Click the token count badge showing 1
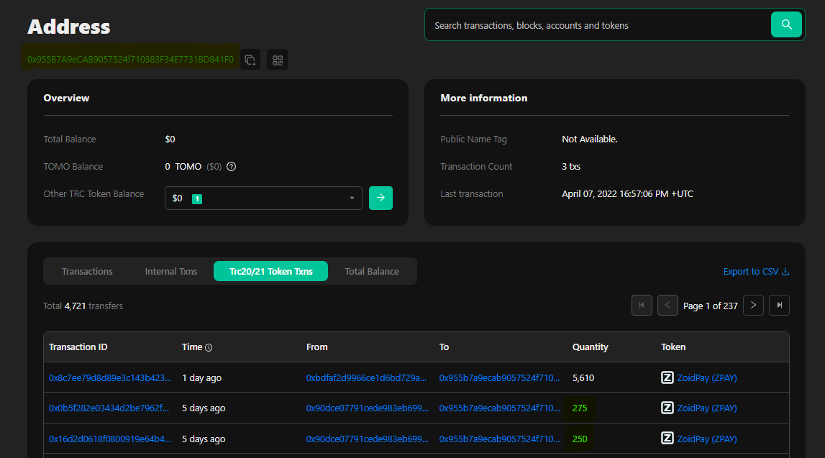825x458 pixels. point(197,198)
